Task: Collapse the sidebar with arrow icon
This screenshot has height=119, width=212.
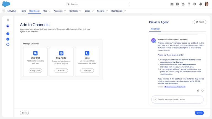Action: click(x=8, y=20)
